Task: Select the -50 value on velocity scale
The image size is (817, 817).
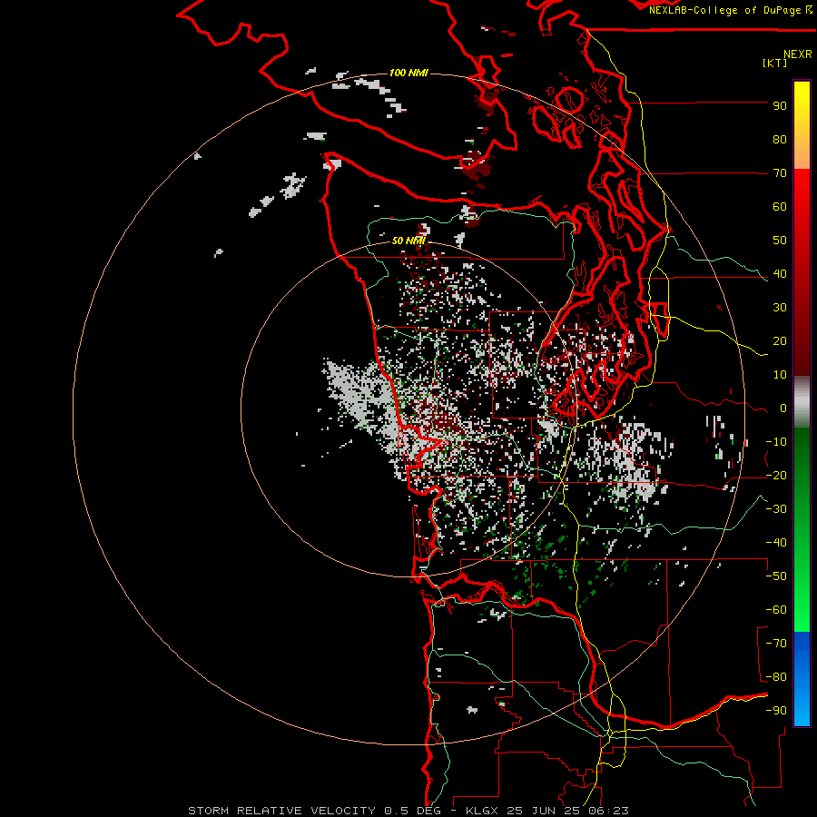Action: point(776,576)
